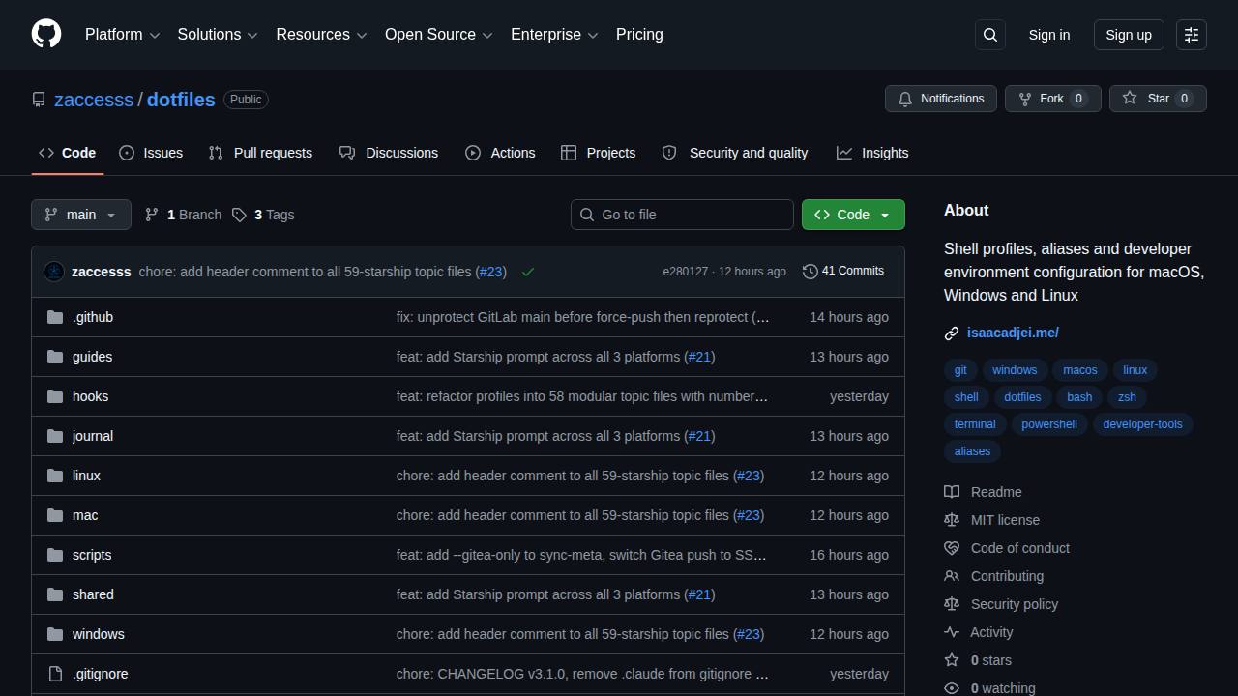This screenshot has height=696, width=1238.
Task: Click the .github folder icon
Action: [x=55, y=317]
